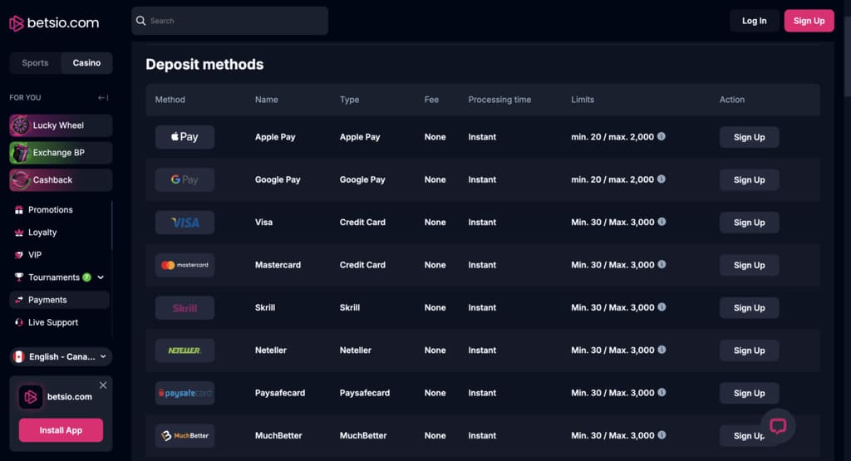Image resolution: width=851 pixels, height=461 pixels.
Task: Click the pink Sign Up header button
Action: 809,21
